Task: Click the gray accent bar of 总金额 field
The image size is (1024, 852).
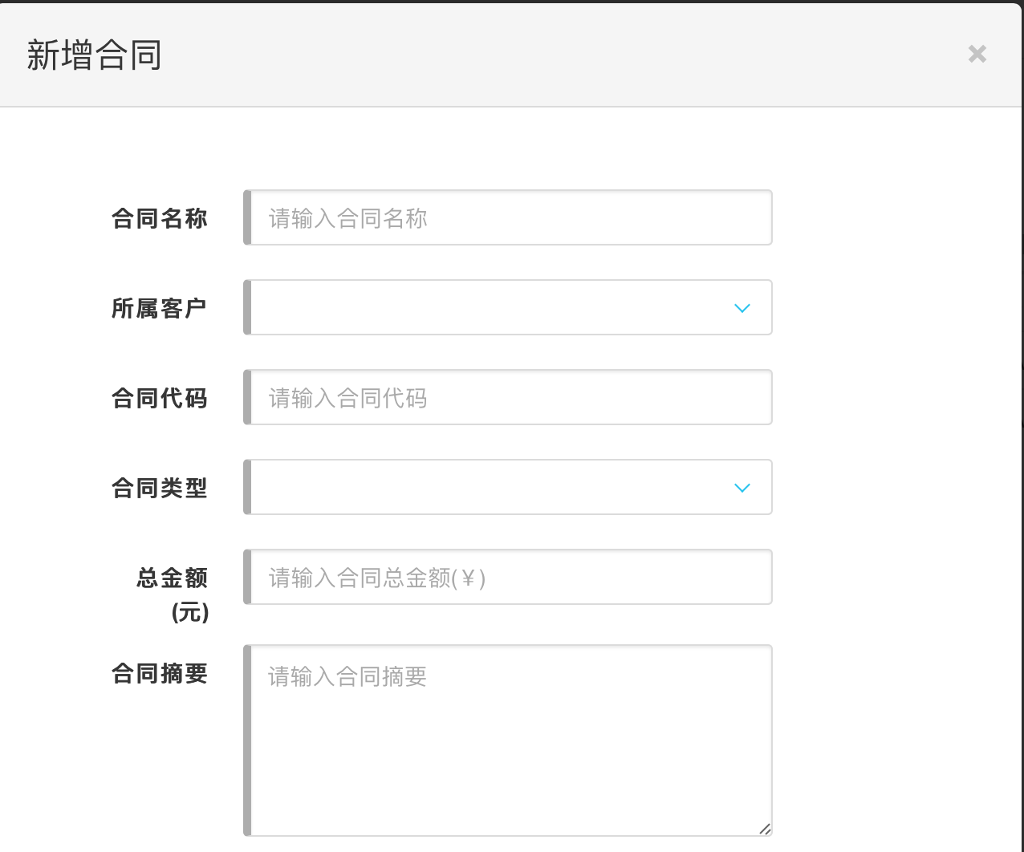Action: pos(247,577)
